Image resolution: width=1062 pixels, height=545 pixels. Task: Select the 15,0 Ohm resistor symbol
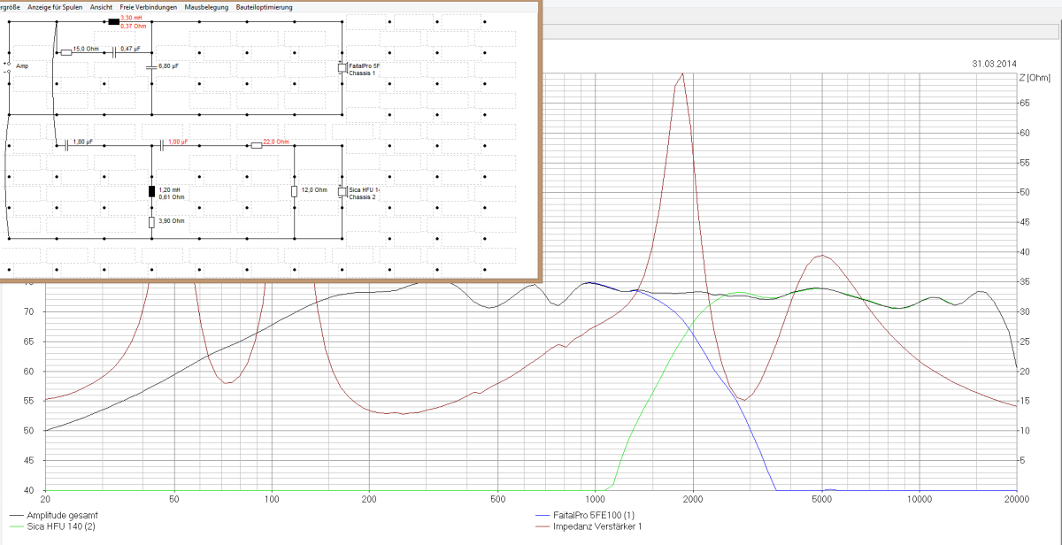click(x=65, y=53)
